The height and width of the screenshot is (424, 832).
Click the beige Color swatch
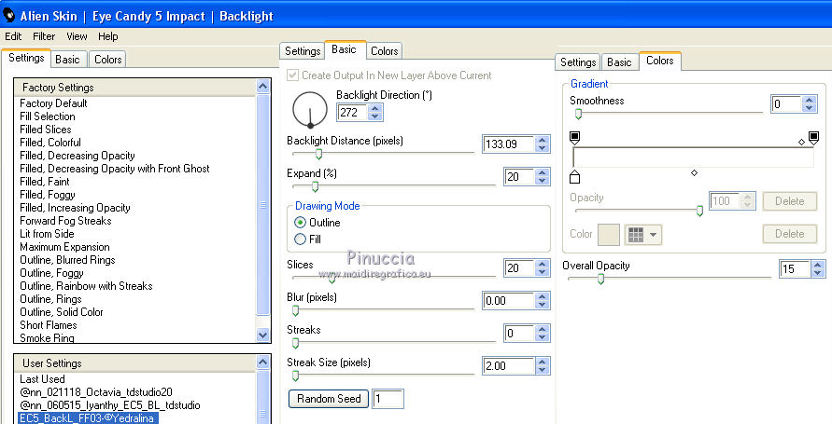[609, 235]
